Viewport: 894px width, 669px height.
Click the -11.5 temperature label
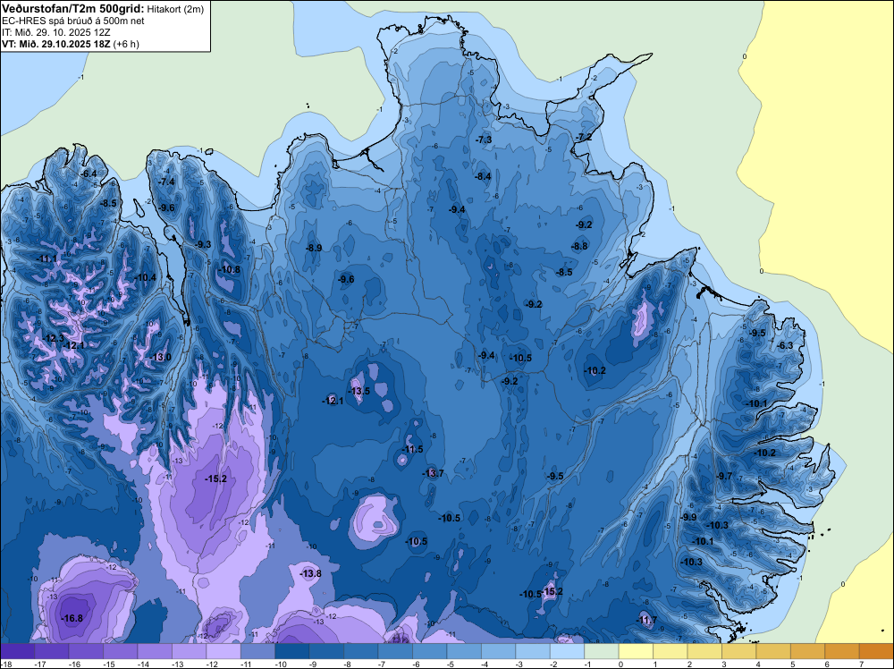point(412,449)
